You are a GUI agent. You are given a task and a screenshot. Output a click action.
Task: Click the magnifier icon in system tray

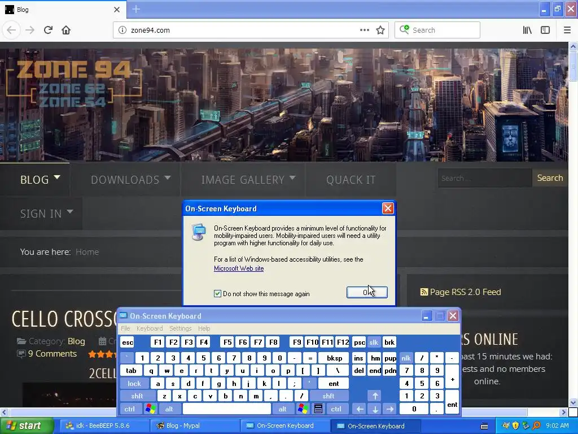click(536, 426)
